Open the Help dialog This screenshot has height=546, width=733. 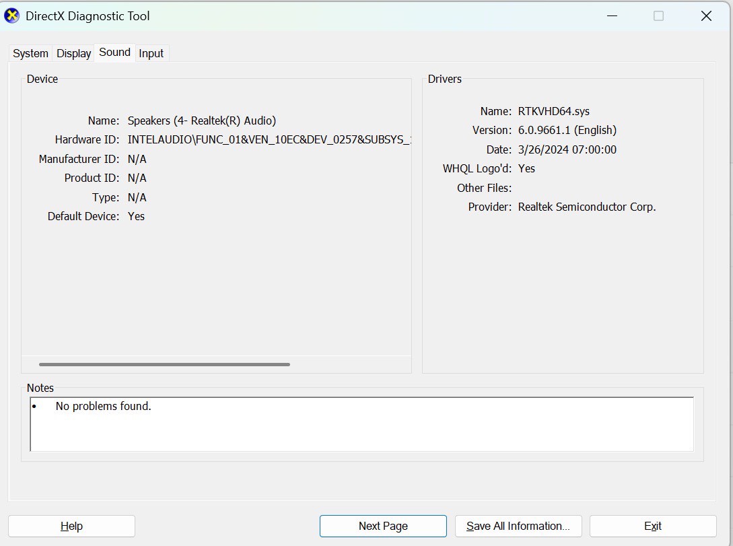click(71, 526)
